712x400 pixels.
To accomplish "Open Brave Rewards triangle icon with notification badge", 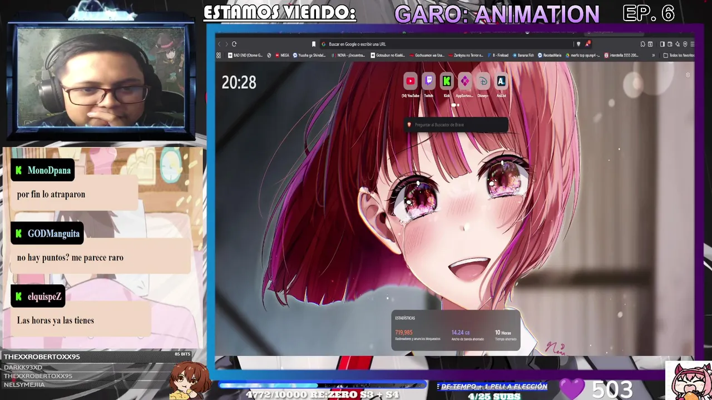I will [587, 44].
